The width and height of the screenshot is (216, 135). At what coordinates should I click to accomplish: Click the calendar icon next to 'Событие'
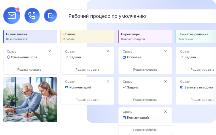[x=124, y=57]
